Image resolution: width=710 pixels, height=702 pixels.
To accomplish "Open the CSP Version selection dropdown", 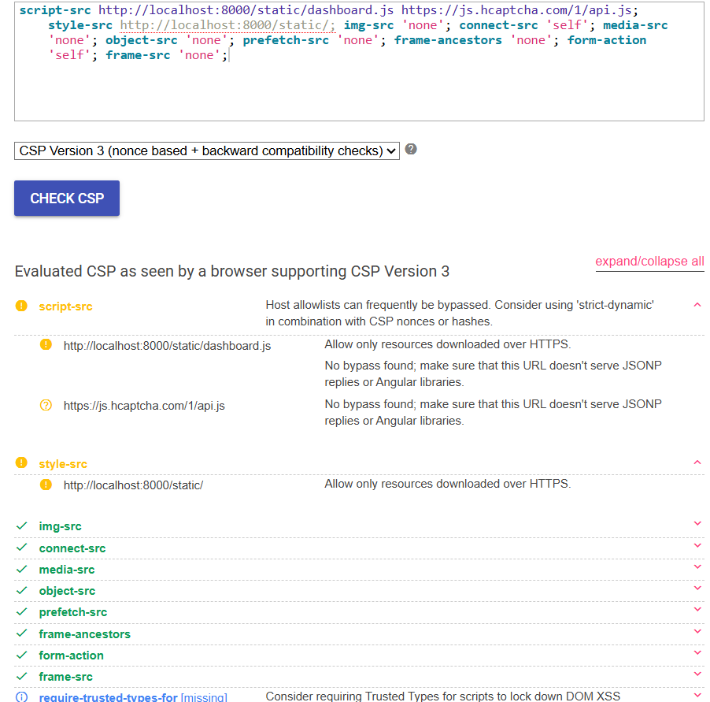I will pos(207,150).
